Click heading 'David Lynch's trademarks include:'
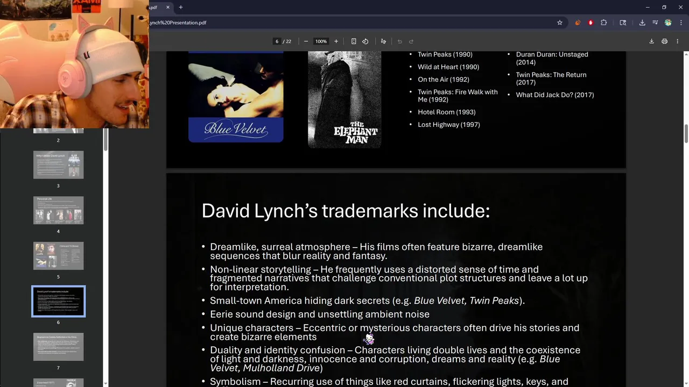Viewport: 689px width, 387px height. coord(346,211)
